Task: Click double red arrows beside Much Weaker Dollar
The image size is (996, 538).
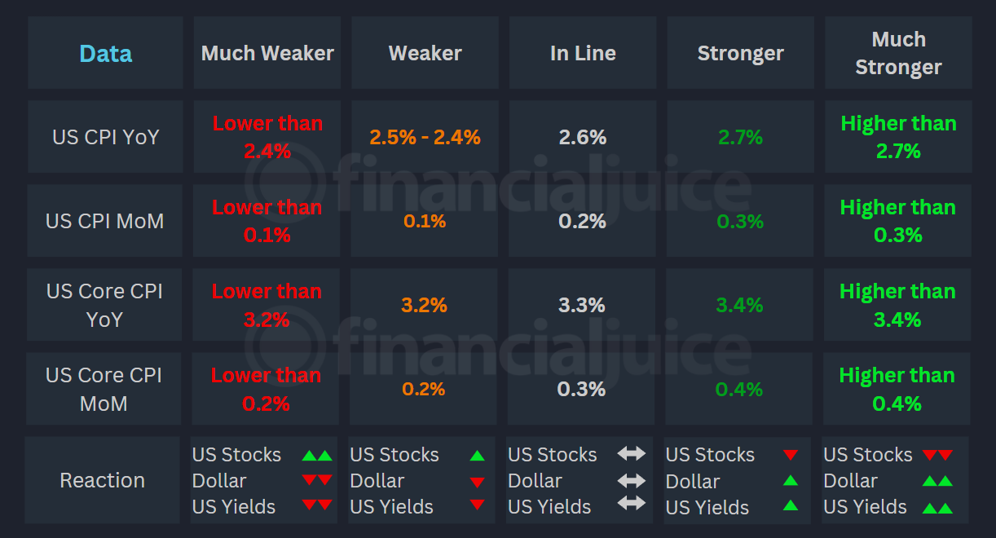Action: (317, 481)
